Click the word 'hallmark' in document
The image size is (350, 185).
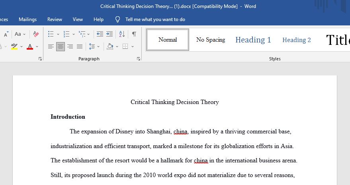[x=172, y=160]
